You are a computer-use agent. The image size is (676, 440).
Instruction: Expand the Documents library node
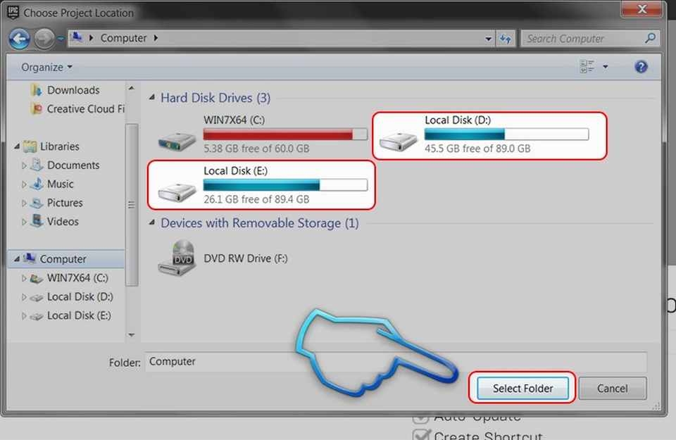(24, 165)
